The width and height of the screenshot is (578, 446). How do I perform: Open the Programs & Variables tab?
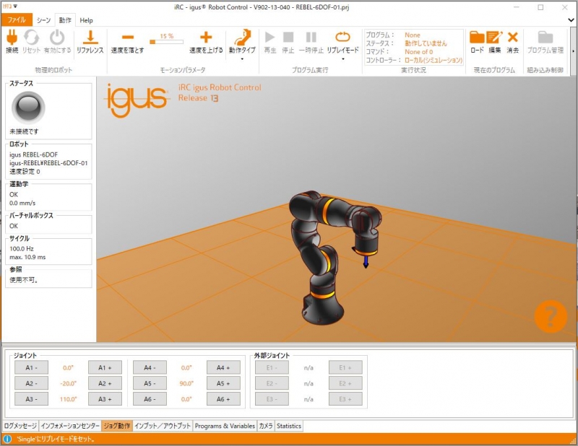pos(225,426)
